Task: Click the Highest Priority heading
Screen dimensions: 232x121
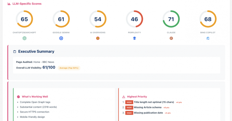Action: click(137, 96)
